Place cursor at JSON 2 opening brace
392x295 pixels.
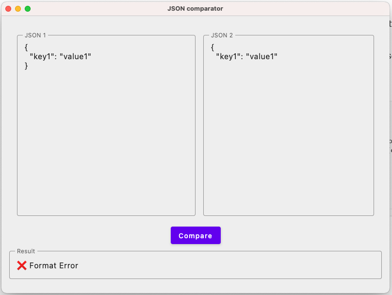click(x=212, y=47)
